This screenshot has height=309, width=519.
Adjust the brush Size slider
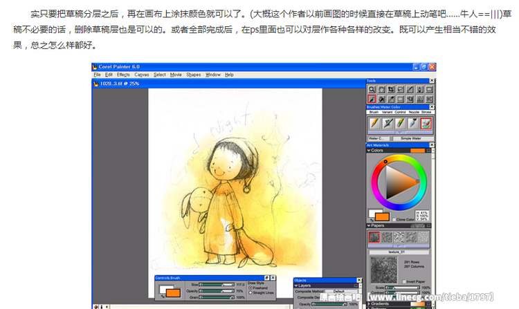217,285
